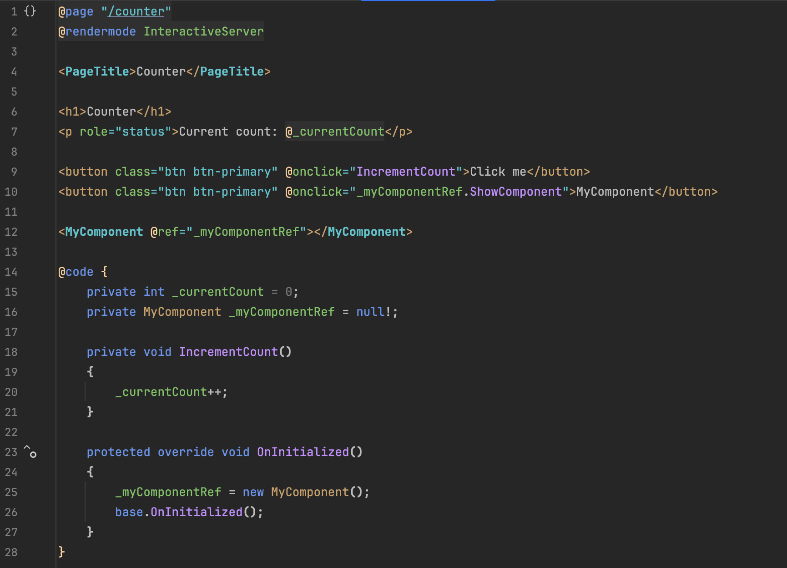Open the underlined /counter route link

point(136,11)
